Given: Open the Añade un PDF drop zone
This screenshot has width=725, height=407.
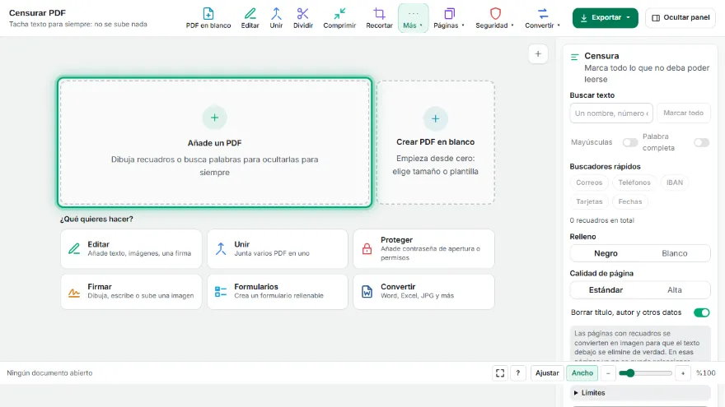Looking at the screenshot, I should (x=214, y=142).
